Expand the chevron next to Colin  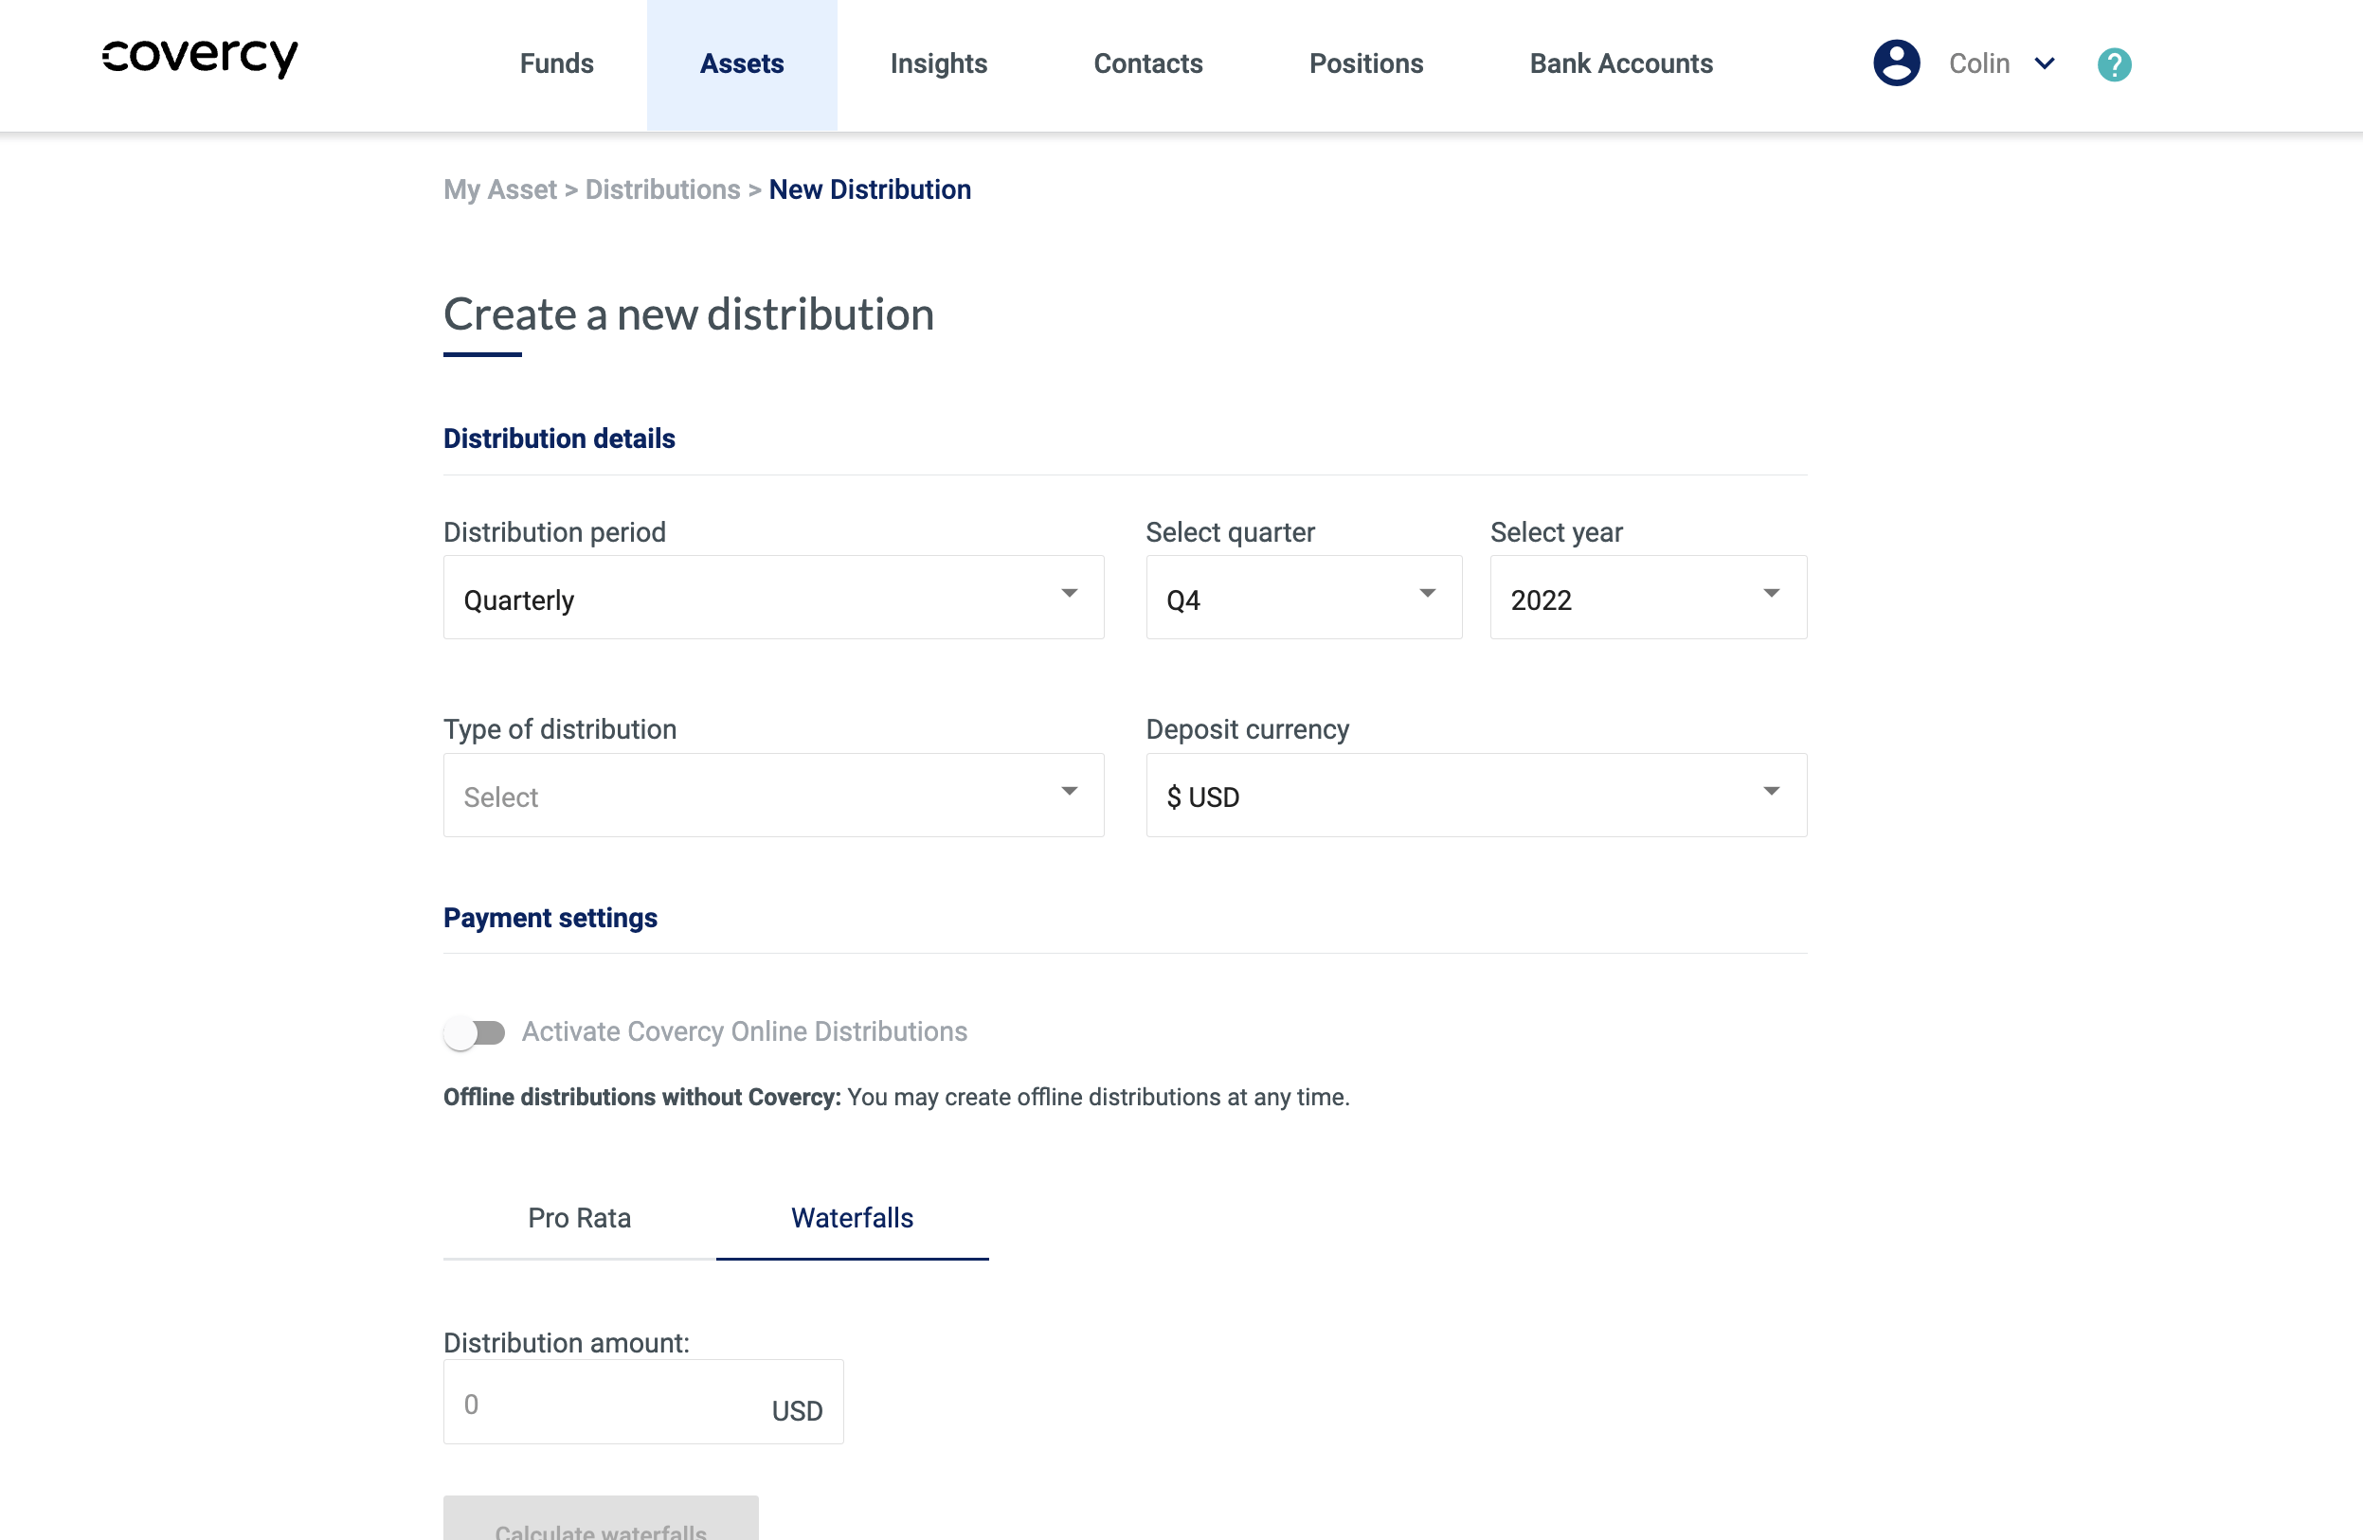coord(2045,63)
